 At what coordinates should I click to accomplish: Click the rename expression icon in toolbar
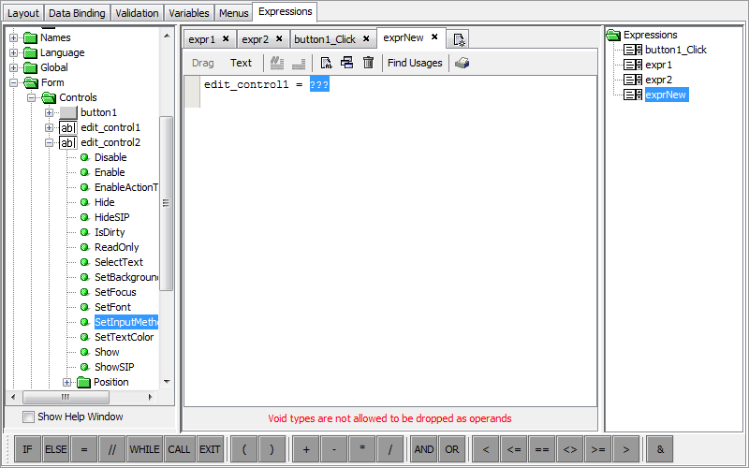pos(326,63)
